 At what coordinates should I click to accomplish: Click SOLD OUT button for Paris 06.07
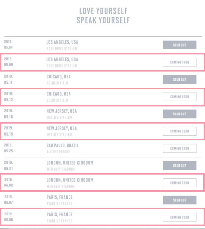coord(179,200)
